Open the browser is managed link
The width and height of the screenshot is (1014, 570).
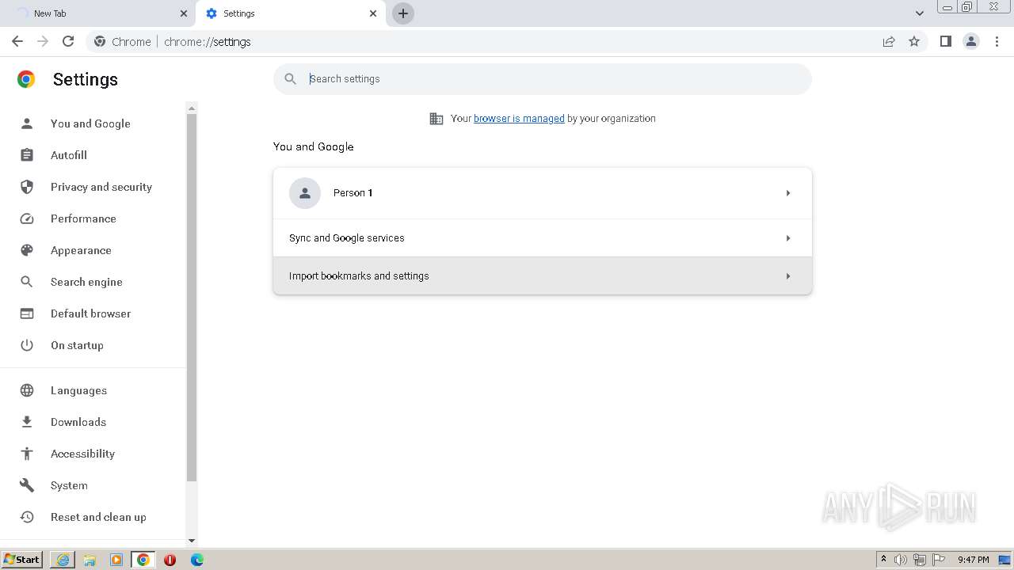click(x=519, y=119)
